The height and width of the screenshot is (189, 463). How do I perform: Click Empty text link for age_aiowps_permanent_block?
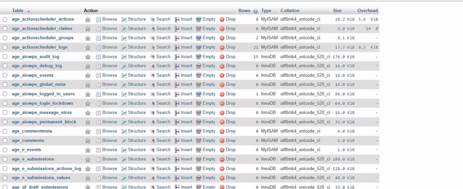209,122
